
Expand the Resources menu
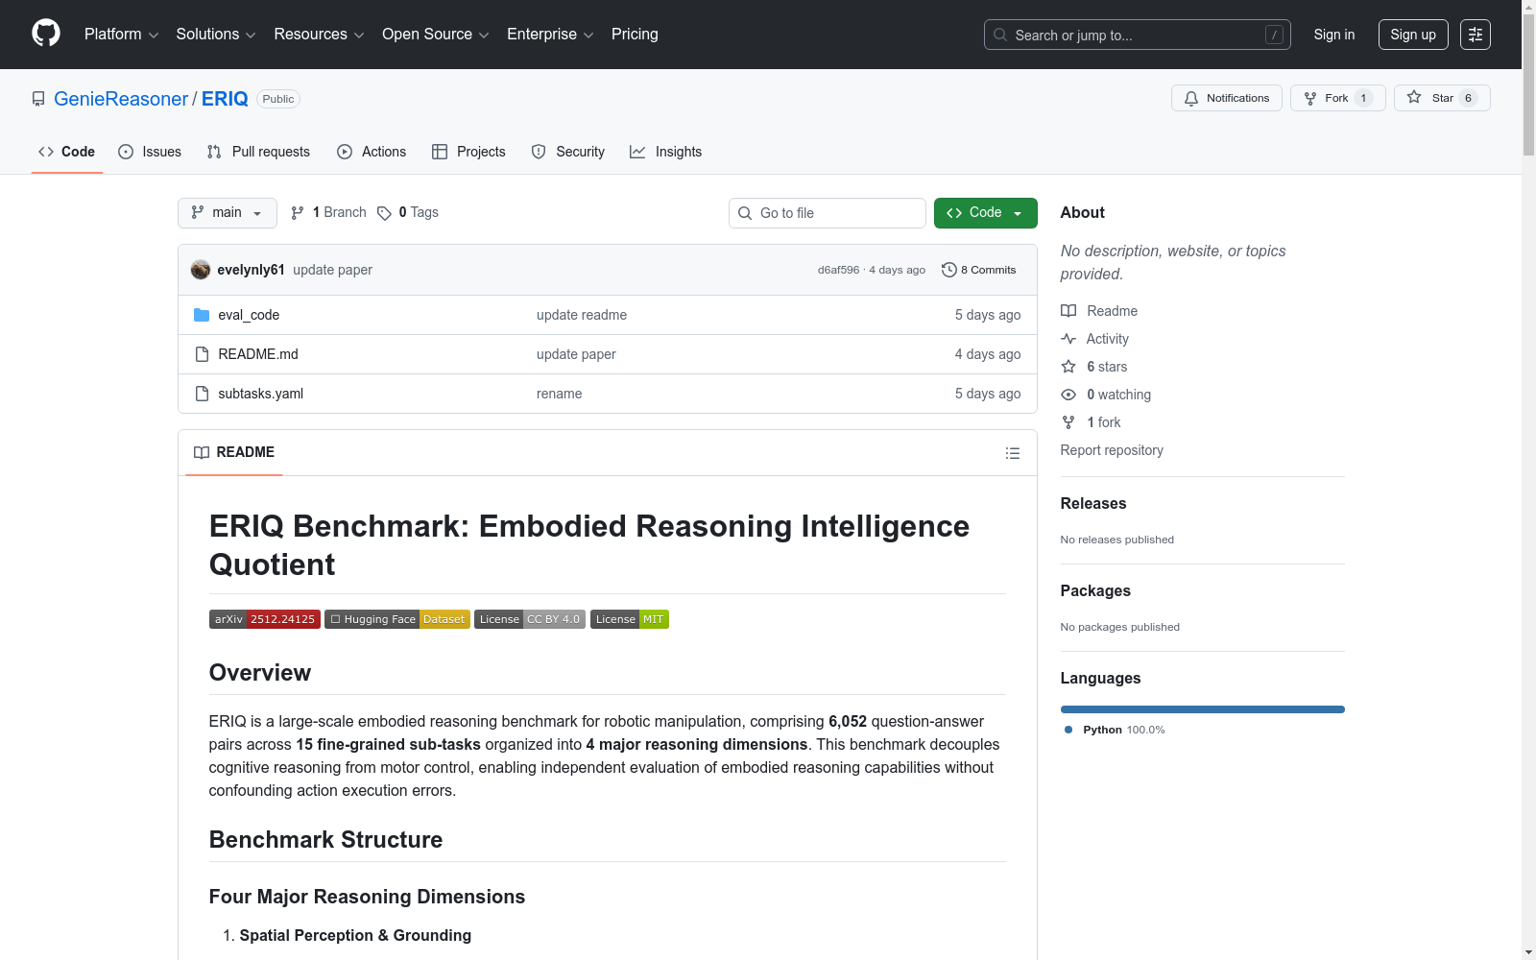point(320,35)
